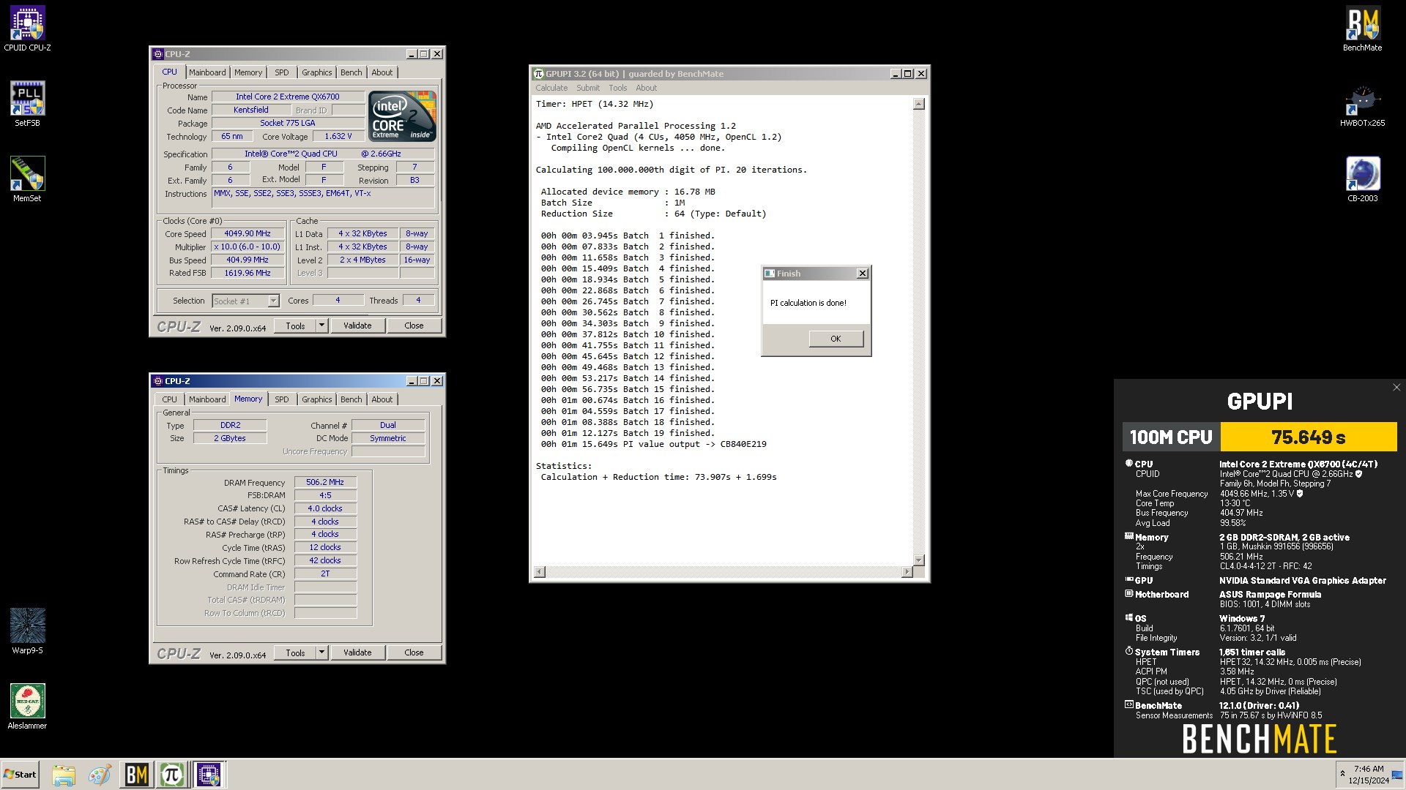
Task: Click Validate in top CPU-Z window
Action: 357,326
